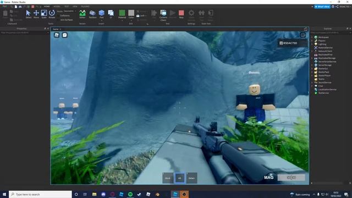Select Teams in the Explorer
The height and width of the screenshot is (198, 352).
pyautogui.click(x=321, y=79)
